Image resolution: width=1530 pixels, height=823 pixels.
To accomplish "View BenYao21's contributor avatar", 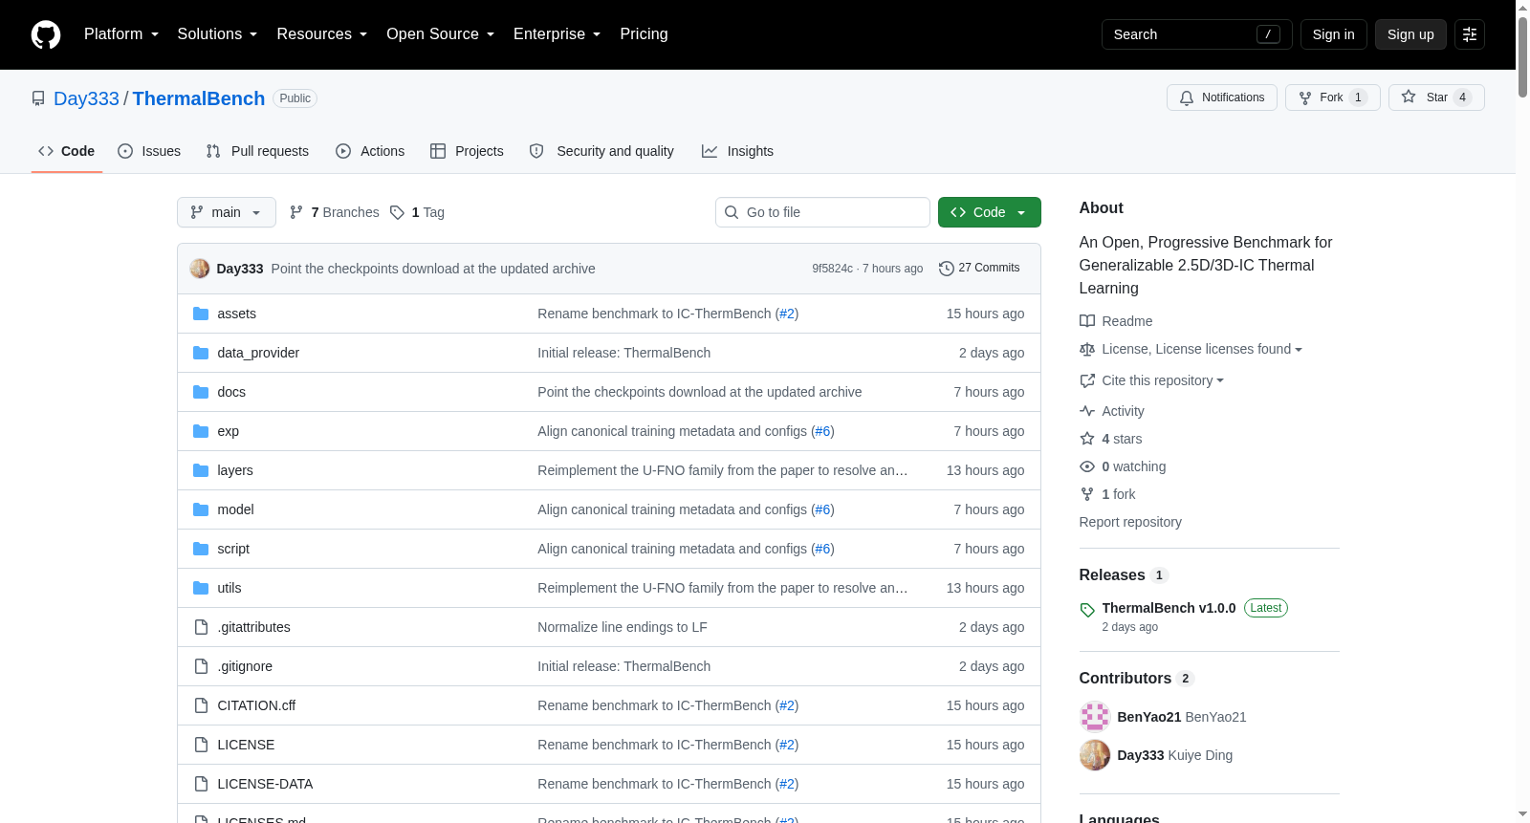I will click(x=1095, y=717).
